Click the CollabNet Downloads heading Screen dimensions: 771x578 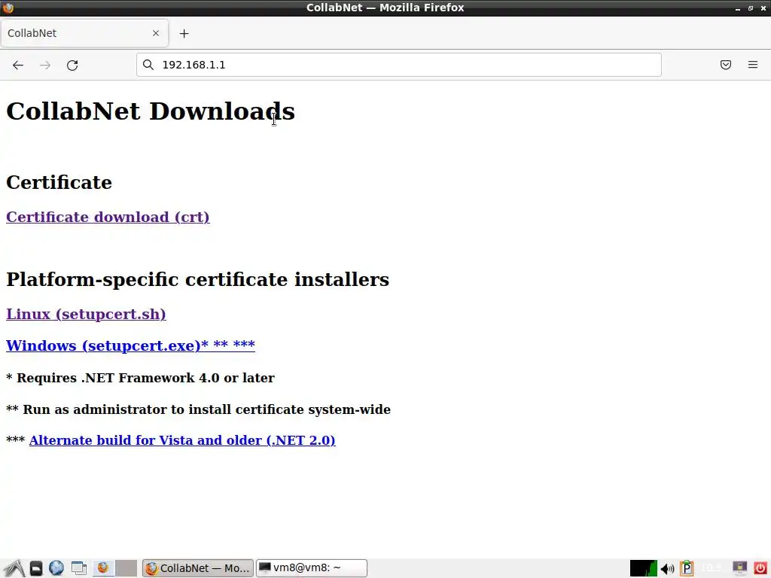(151, 111)
